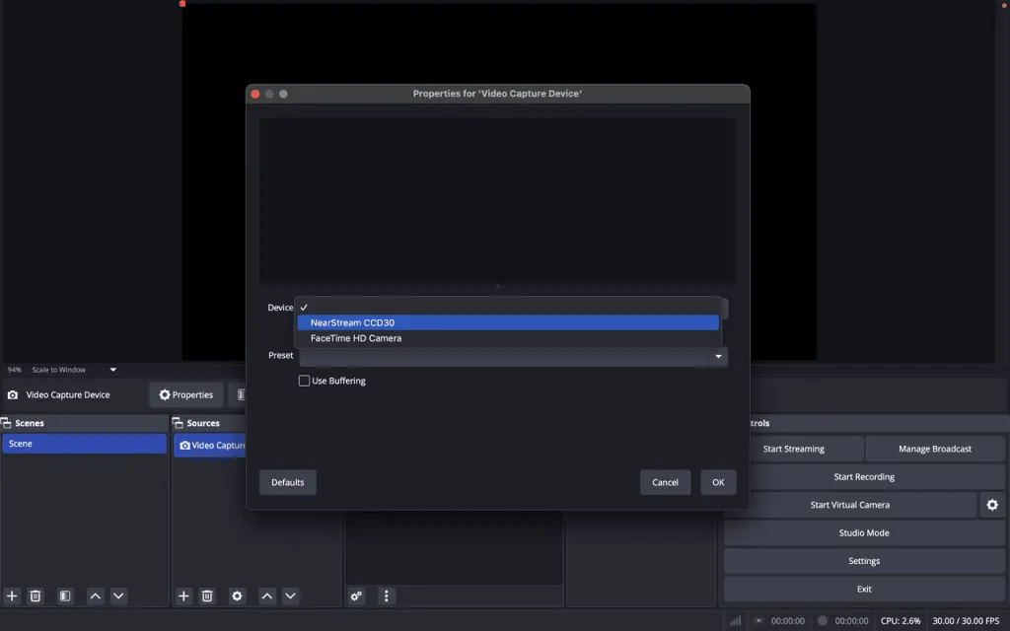Click the OK button

pos(718,482)
